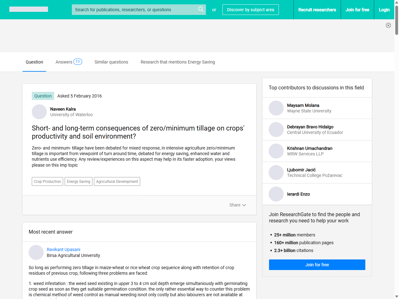The height and width of the screenshot is (299, 399).
Task: Select the Agricultural Development tag
Action: 117,182
